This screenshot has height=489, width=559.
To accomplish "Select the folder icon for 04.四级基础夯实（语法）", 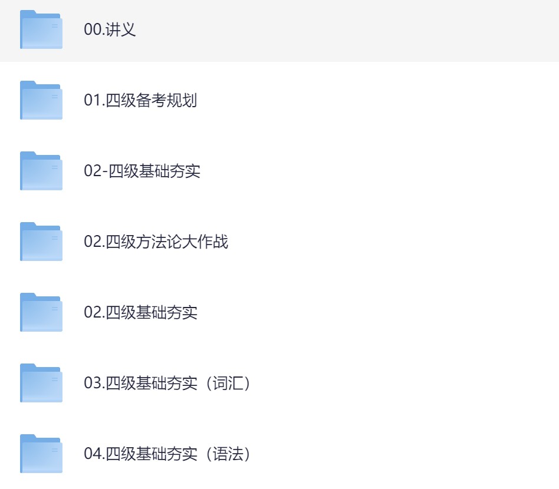I will (x=41, y=454).
